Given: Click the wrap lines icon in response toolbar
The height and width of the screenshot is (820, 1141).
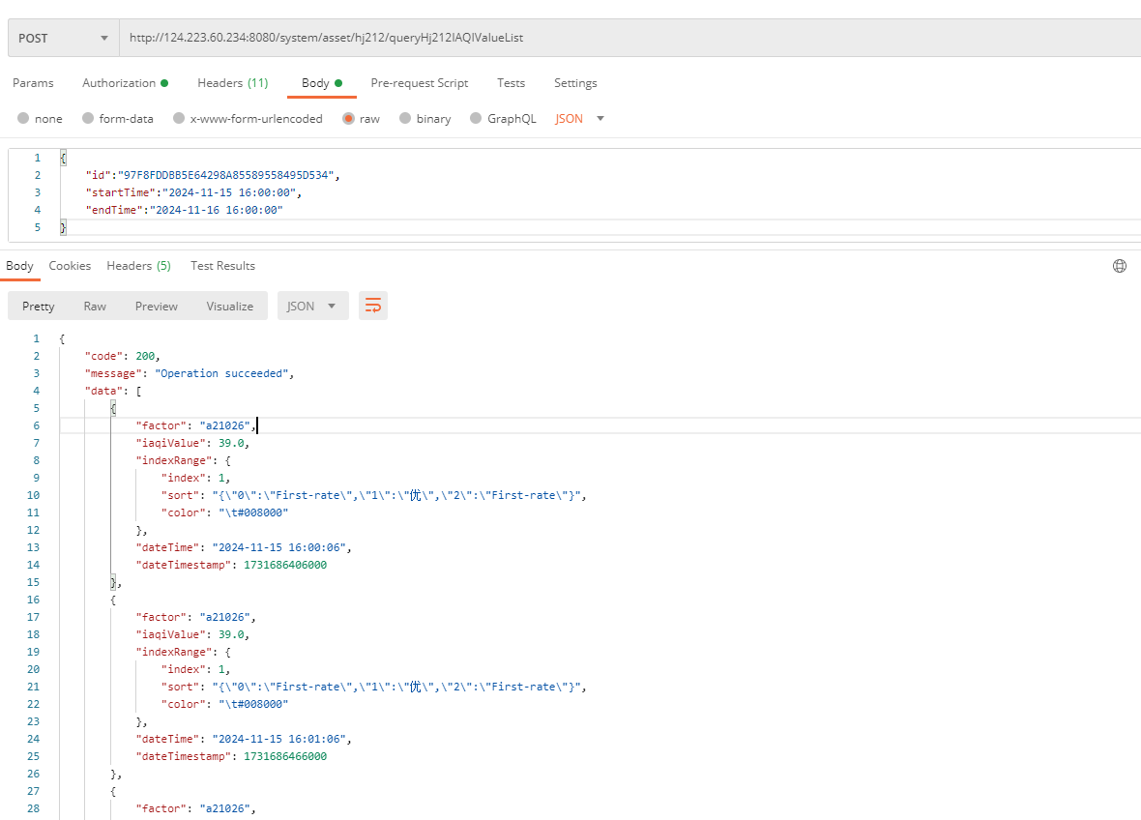Looking at the screenshot, I should [x=373, y=306].
